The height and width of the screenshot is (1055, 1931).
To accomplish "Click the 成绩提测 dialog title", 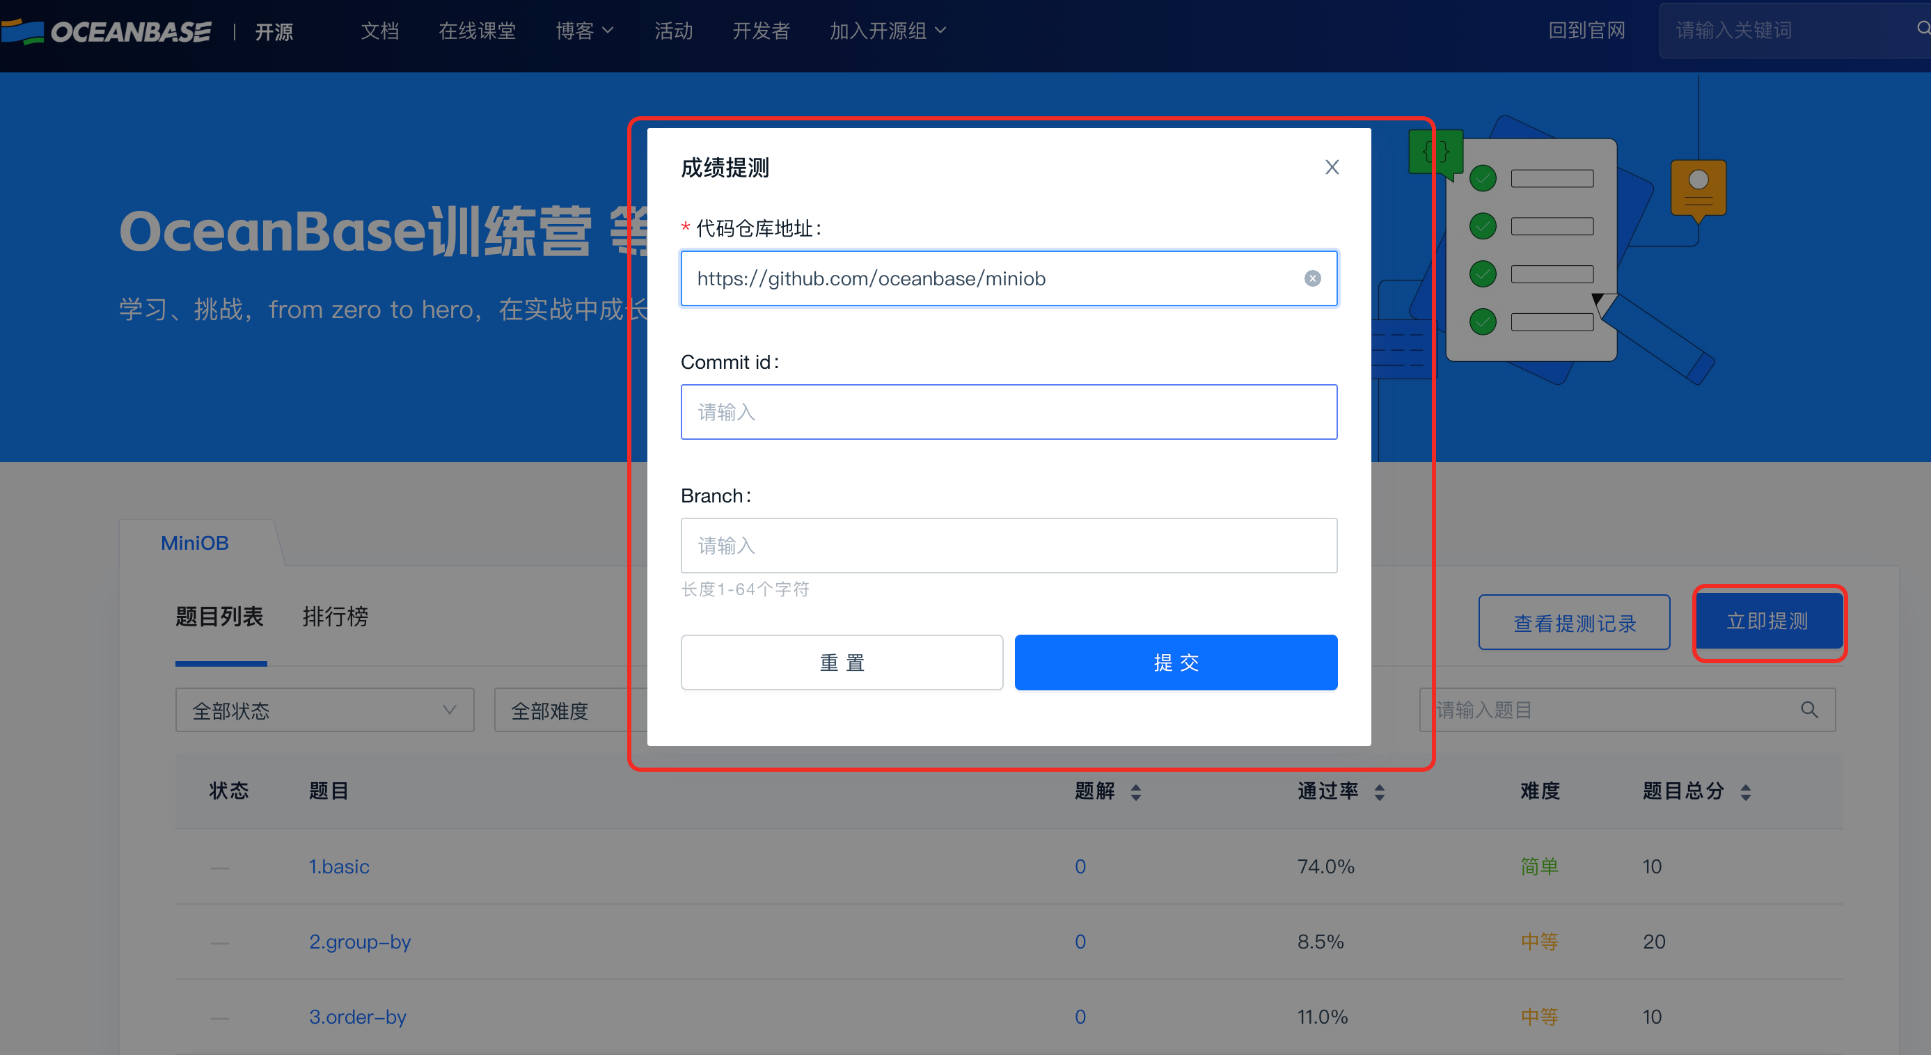I will point(724,168).
